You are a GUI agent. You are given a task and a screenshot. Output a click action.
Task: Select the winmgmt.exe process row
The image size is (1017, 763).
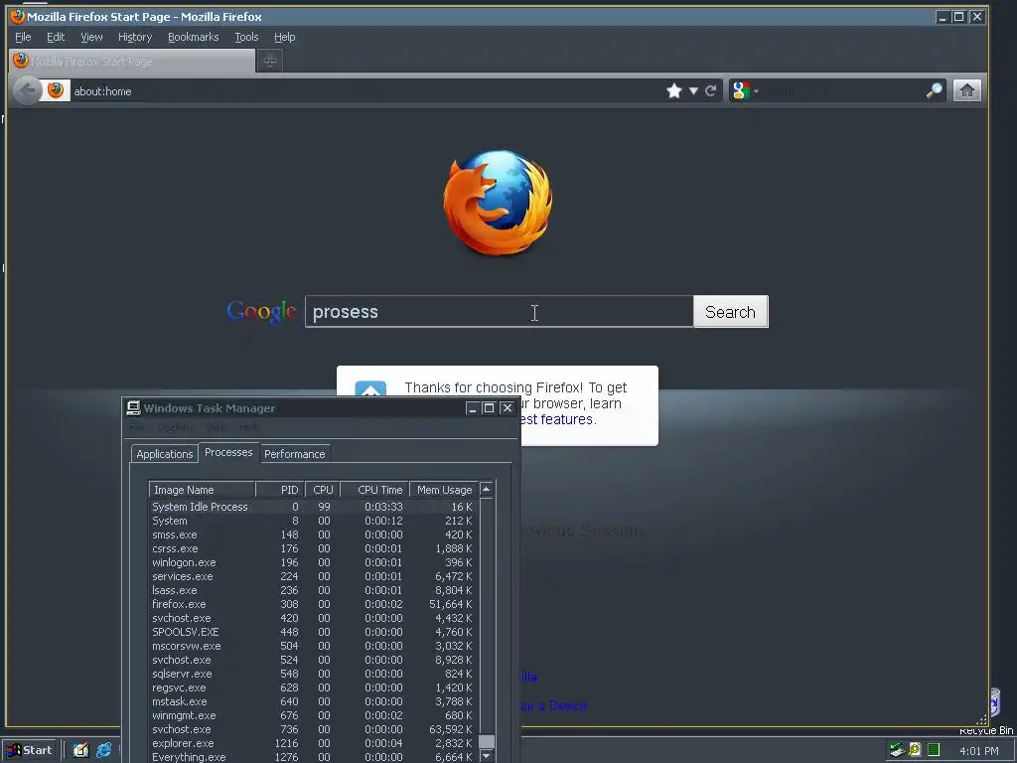313,715
